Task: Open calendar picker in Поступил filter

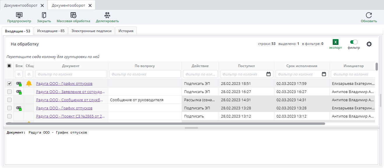Action: (269, 74)
